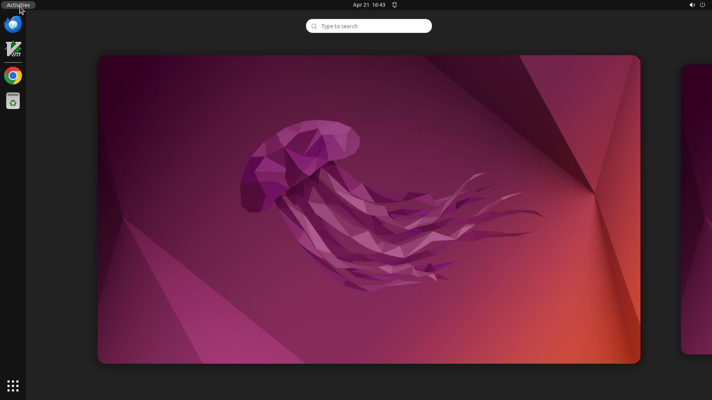The width and height of the screenshot is (712, 400).
Task: Launch Google Chrome from the dock
Action: [13, 76]
